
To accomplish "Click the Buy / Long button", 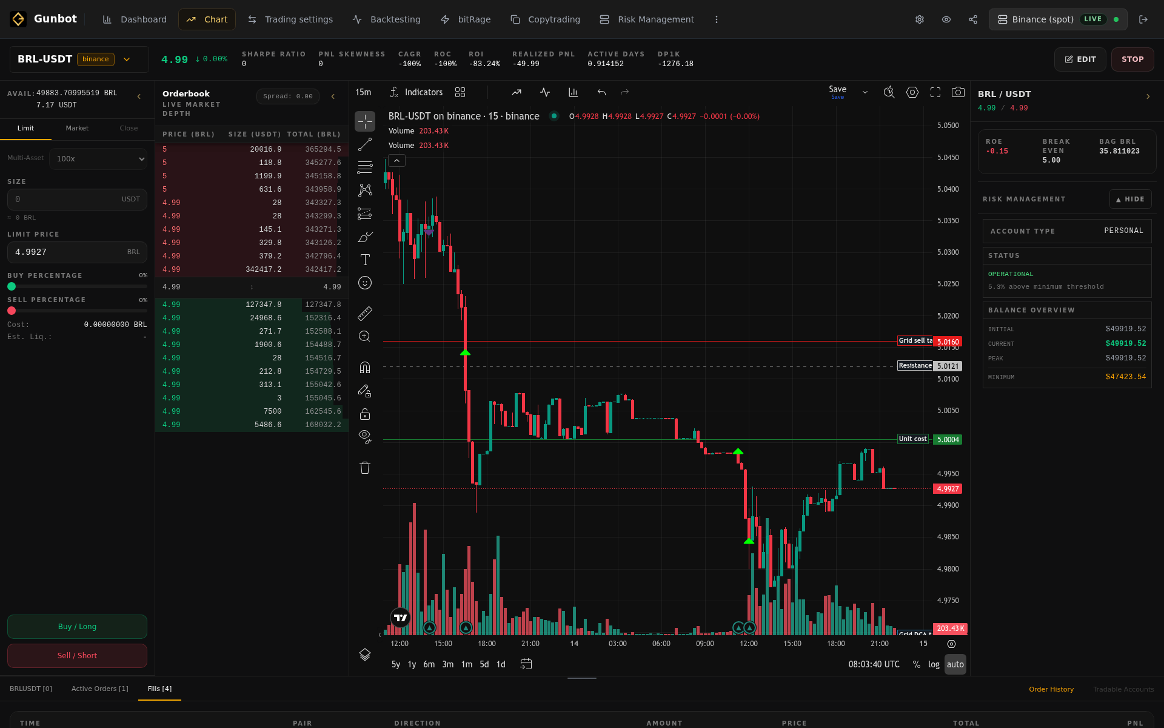I will (x=77, y=627).
